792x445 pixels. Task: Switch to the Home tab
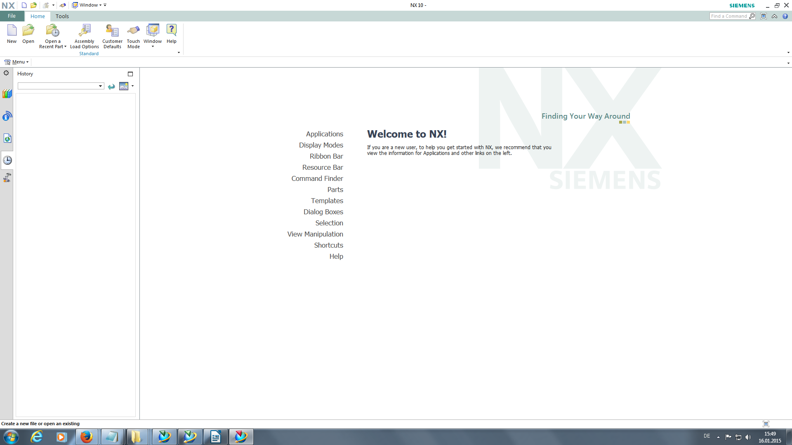point(38,16)
